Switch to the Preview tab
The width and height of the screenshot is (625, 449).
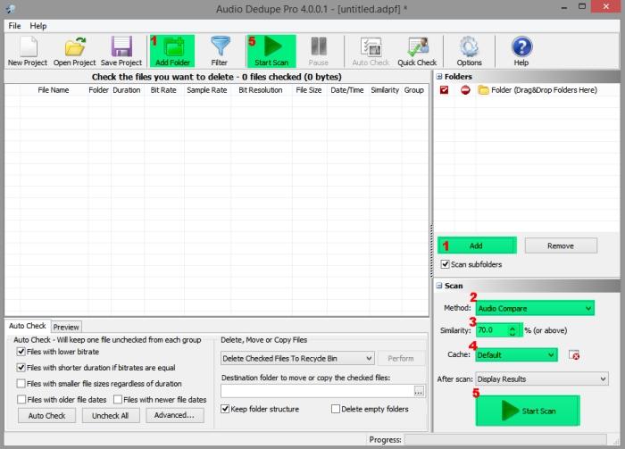(x=66, y=327)
